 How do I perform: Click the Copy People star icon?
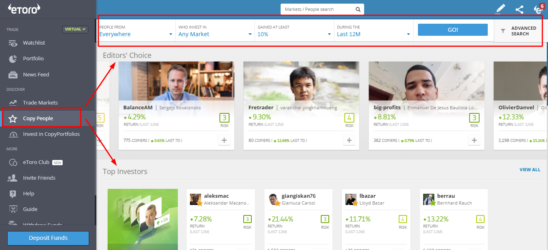pos(13,119)
